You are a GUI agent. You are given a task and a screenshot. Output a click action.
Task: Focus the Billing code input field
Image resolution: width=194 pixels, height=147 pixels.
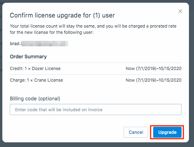click(96, 110)
